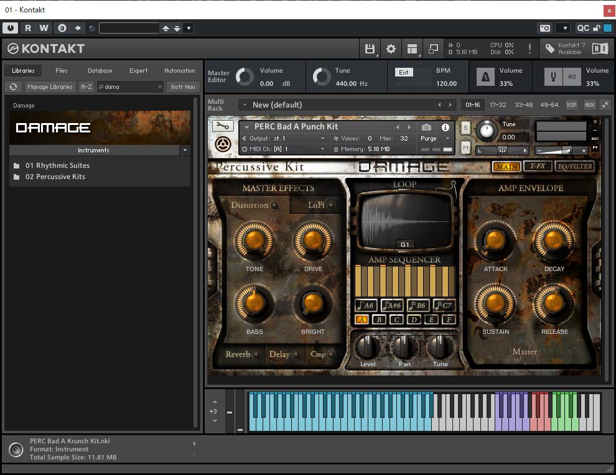616x475 pixels.
Task: Expand the 01 Rhythmic Suites folder
Action: [x=57, y=165]
